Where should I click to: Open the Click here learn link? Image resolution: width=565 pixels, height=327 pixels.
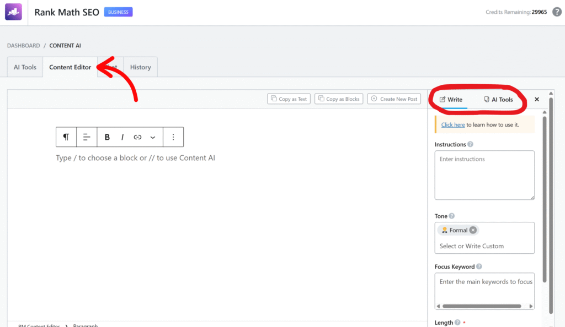point(453,125)
